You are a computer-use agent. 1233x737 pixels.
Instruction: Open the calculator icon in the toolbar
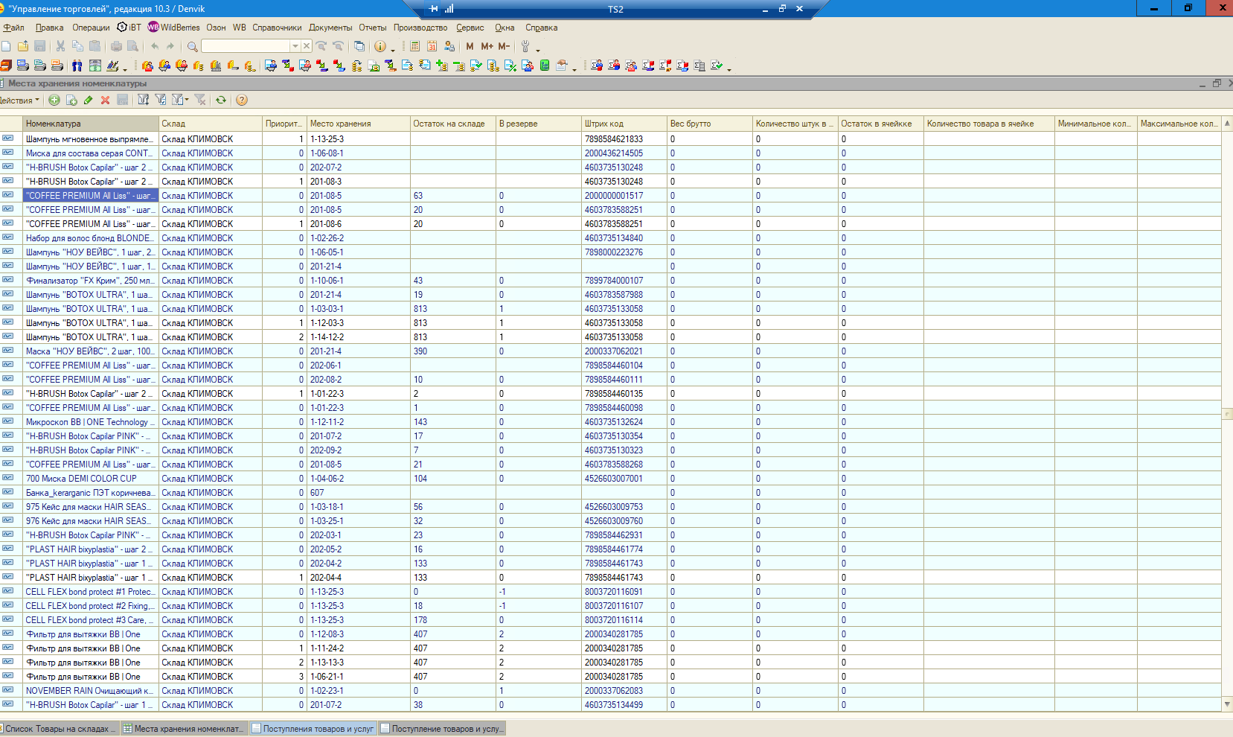click(x=415, y=46)
